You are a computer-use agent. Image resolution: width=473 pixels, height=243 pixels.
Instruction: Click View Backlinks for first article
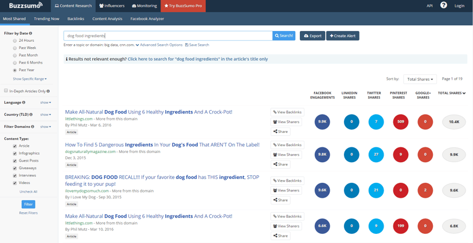tap(287, 112)
